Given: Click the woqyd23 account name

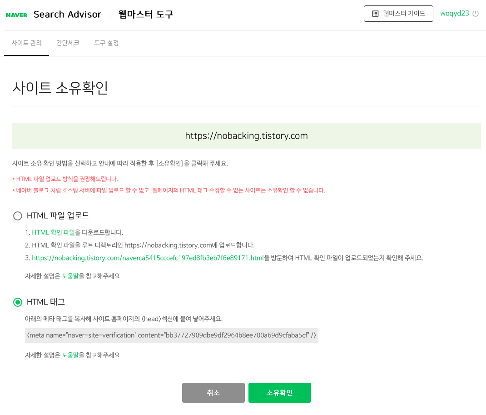Looking at the screenshot, I should pos(454,13).
